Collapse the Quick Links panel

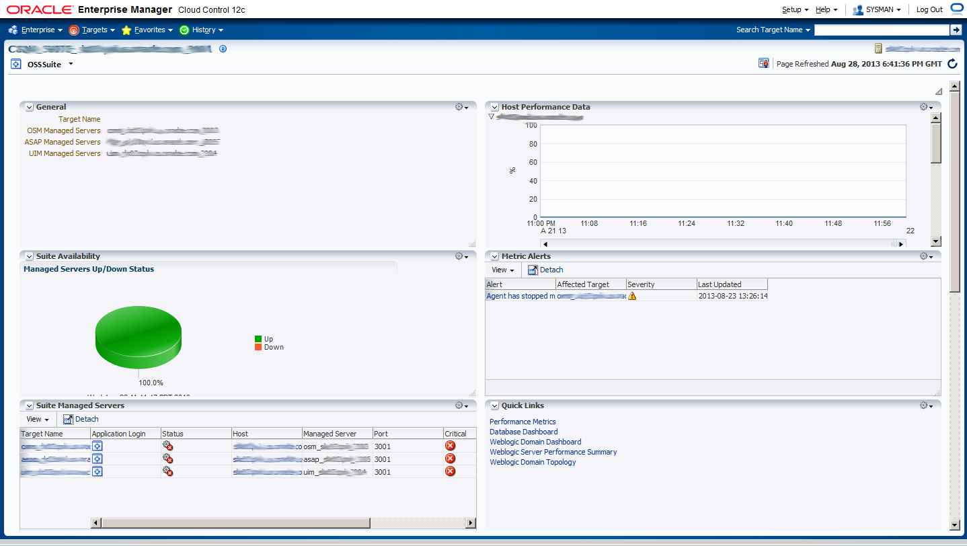(494, 405)
